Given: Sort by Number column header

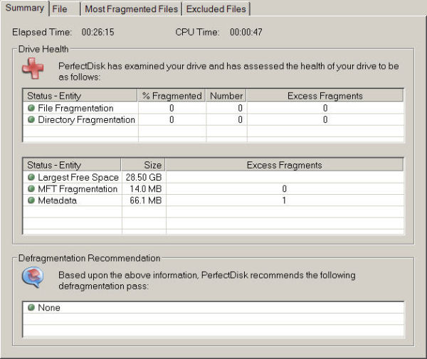Looking at the screenshot, I should point(226,96).
